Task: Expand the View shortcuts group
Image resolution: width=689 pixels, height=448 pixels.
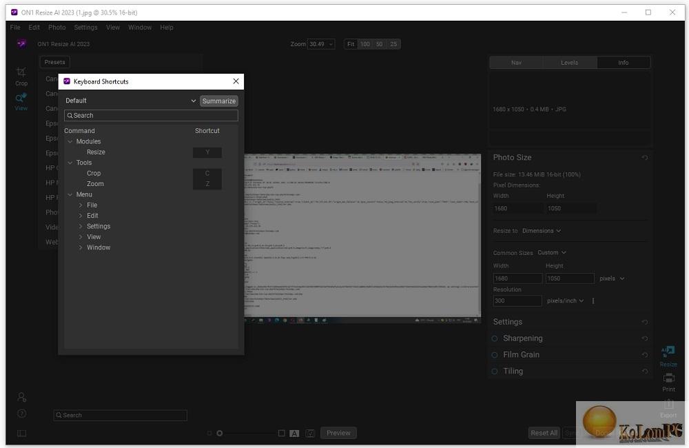Action: (81, 237)
